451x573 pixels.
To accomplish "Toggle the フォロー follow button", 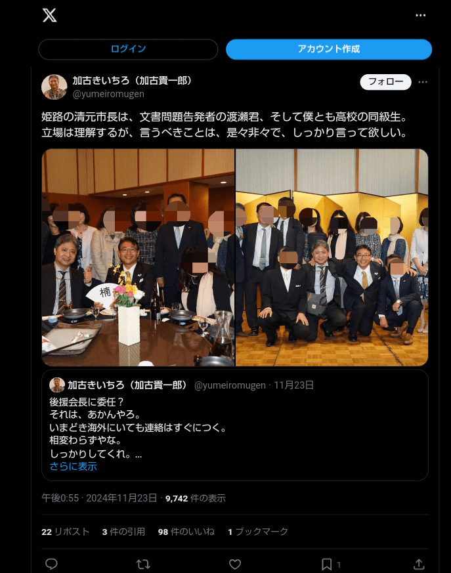I will pyautogui.click(x=385, y=81).
